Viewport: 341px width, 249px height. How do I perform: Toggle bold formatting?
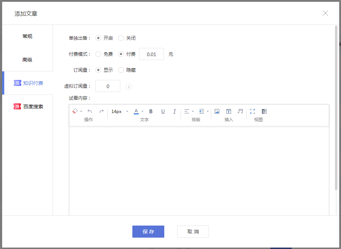click(x=151, y=112)
